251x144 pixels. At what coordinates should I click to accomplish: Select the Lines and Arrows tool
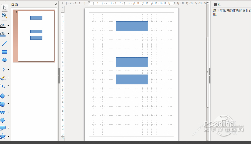click(3, 70)
